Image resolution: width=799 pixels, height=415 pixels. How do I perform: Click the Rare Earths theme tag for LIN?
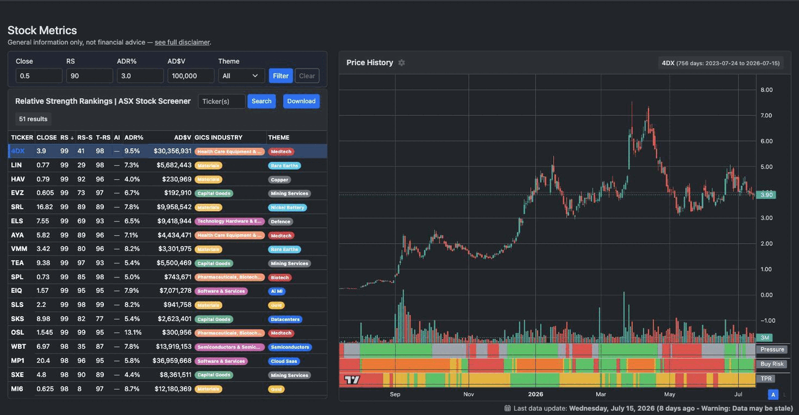pyautogui.click(x=285, y=166)
